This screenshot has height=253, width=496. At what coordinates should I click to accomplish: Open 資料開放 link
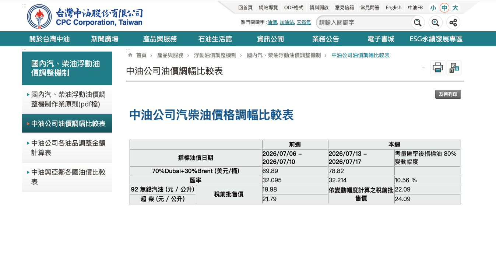pos(319,8)
